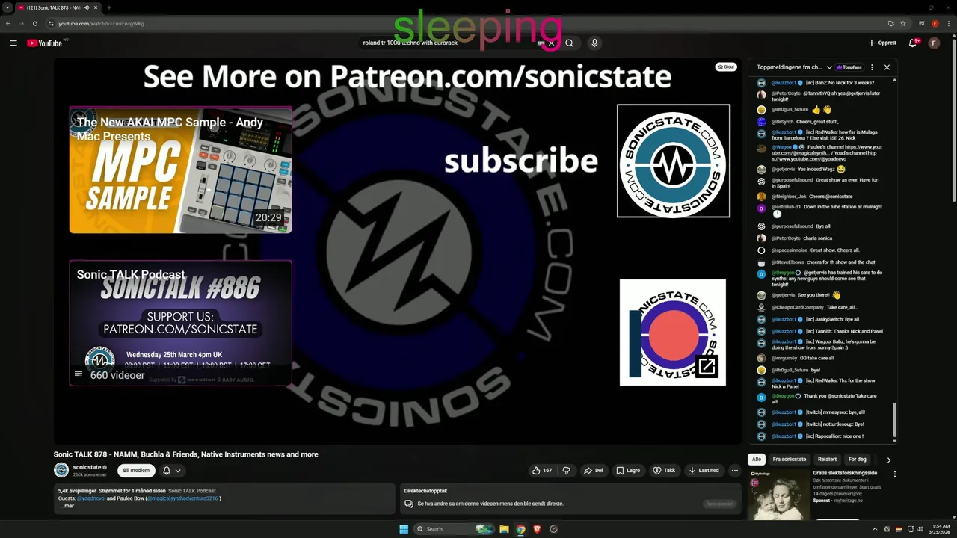This screenshot has height=538, width=957.
Task: Mute the tab using its speaker icon
Action: [87, 7]
